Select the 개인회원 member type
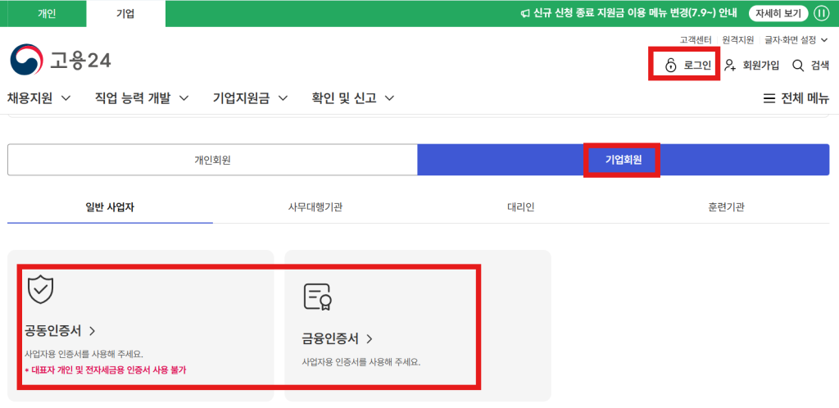 [212, 160]
